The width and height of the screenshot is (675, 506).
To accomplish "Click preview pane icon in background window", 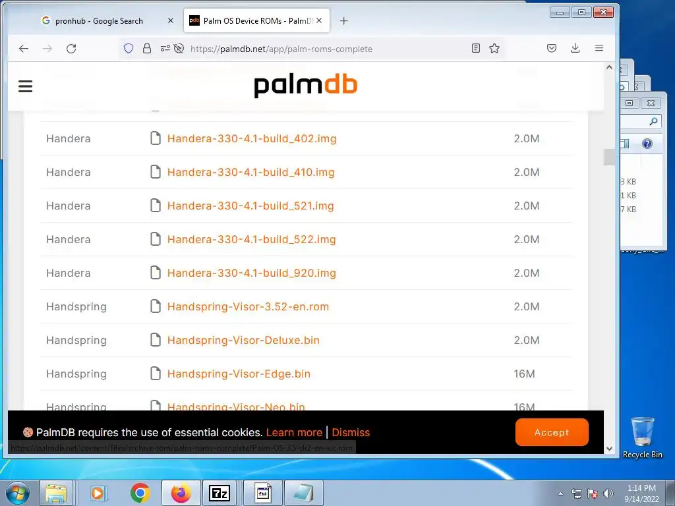I will [x=625, y=144].
